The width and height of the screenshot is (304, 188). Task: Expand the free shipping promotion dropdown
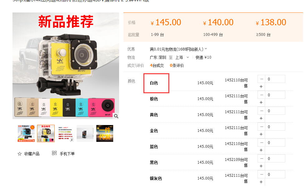206,49
